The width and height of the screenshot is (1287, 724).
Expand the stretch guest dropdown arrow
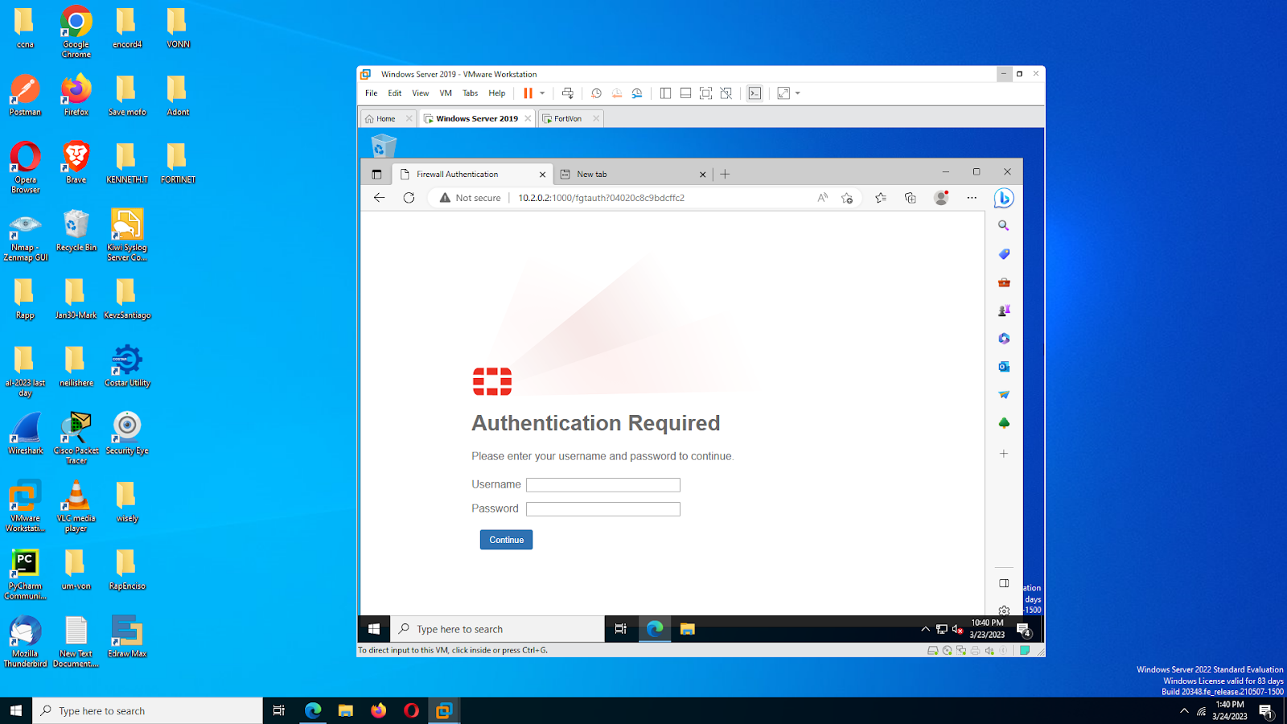[x=798, y=93]
